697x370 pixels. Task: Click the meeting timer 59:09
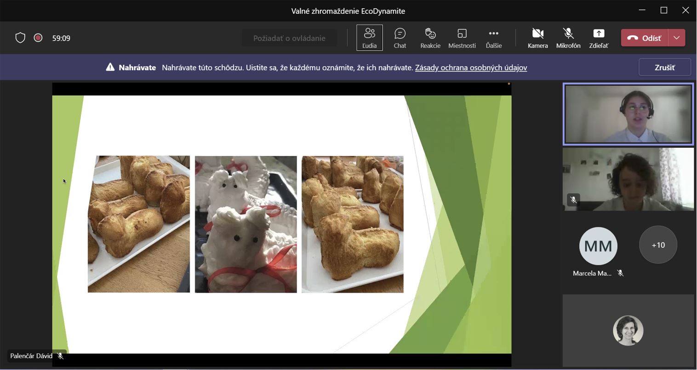click(x=61, y=38)
